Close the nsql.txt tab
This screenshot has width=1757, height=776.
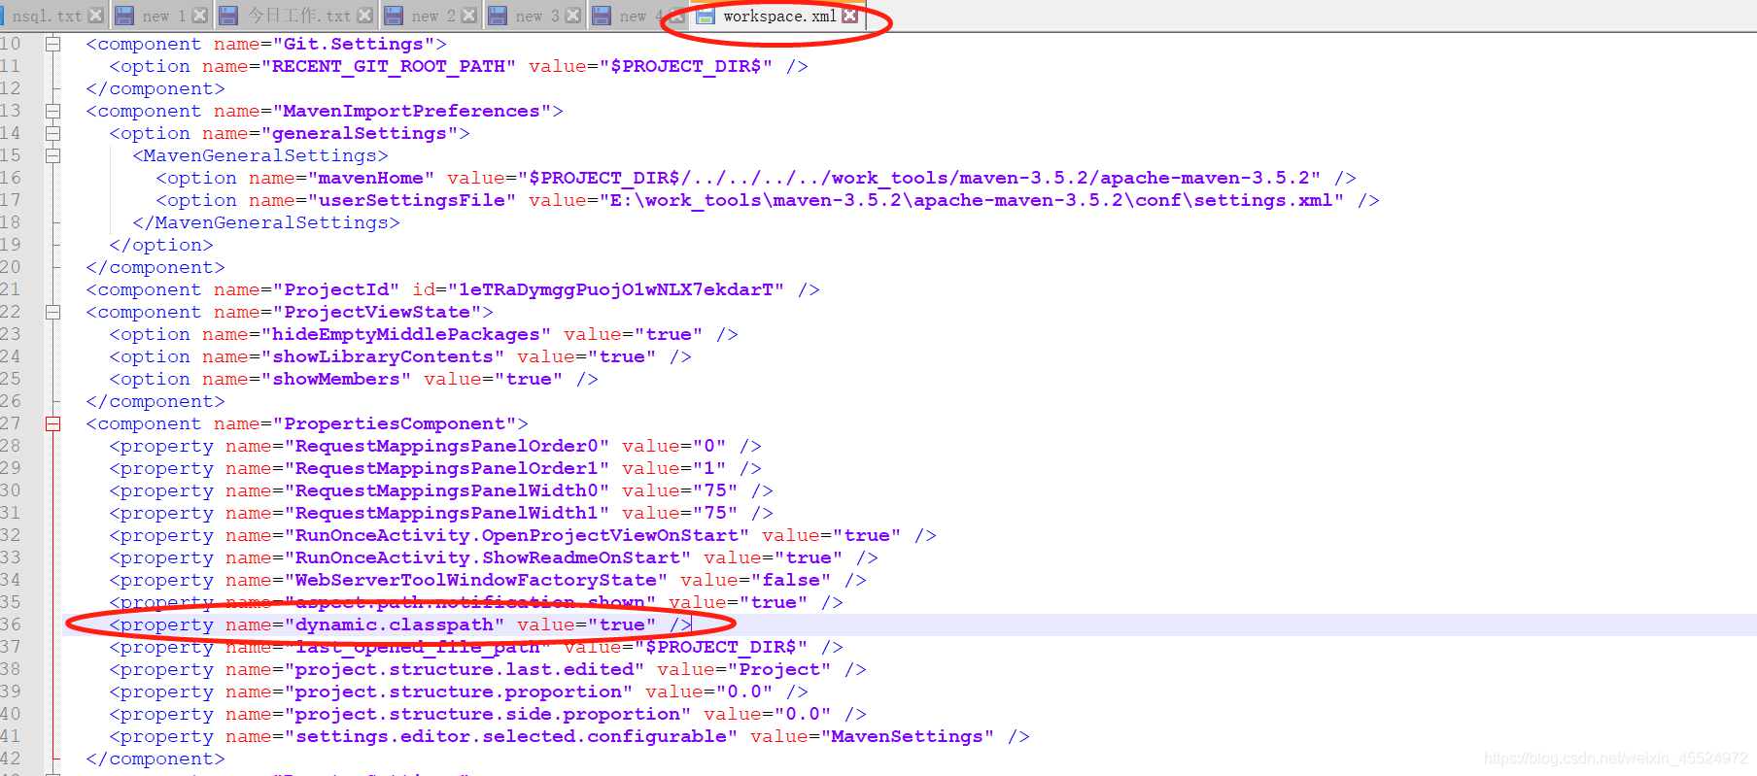coord(95,16)
